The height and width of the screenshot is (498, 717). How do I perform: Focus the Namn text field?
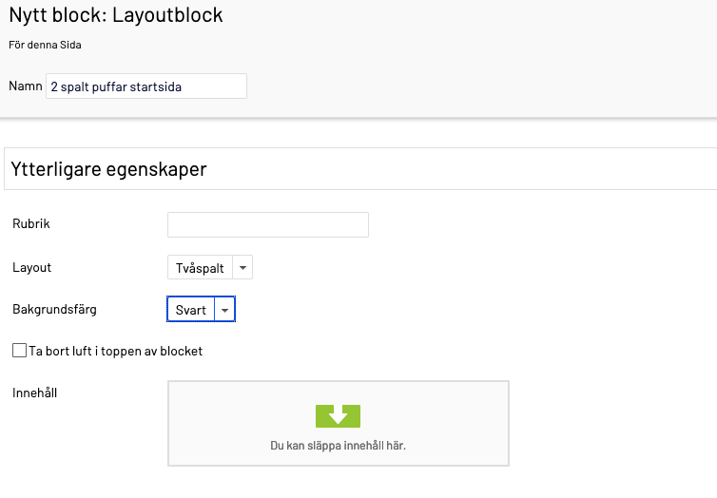point(146,86)
